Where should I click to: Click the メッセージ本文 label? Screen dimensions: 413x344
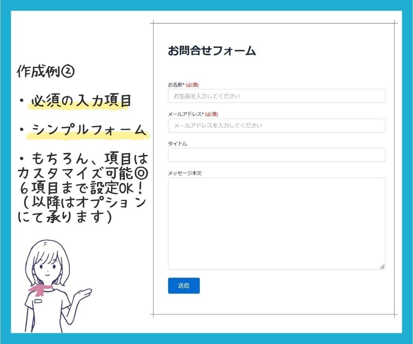185,173
